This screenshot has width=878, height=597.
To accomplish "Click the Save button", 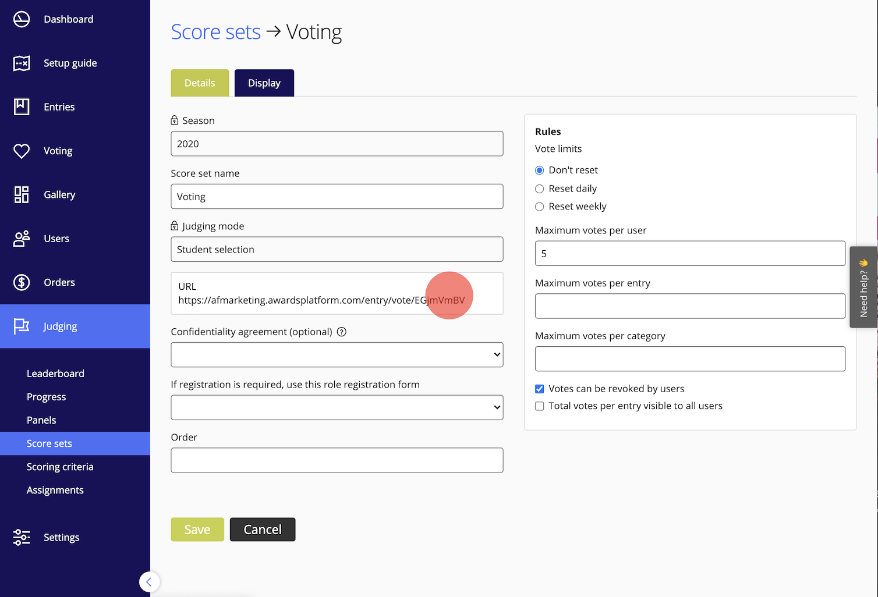I will [x=197, y=530].
